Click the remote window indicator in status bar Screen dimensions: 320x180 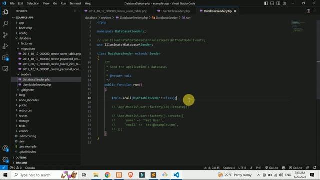coord(4,168)
